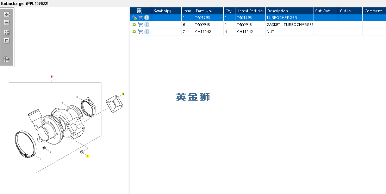Click green gear icon for T400948 row
Viewport: 386px width, 194px height.
point(134,25)
